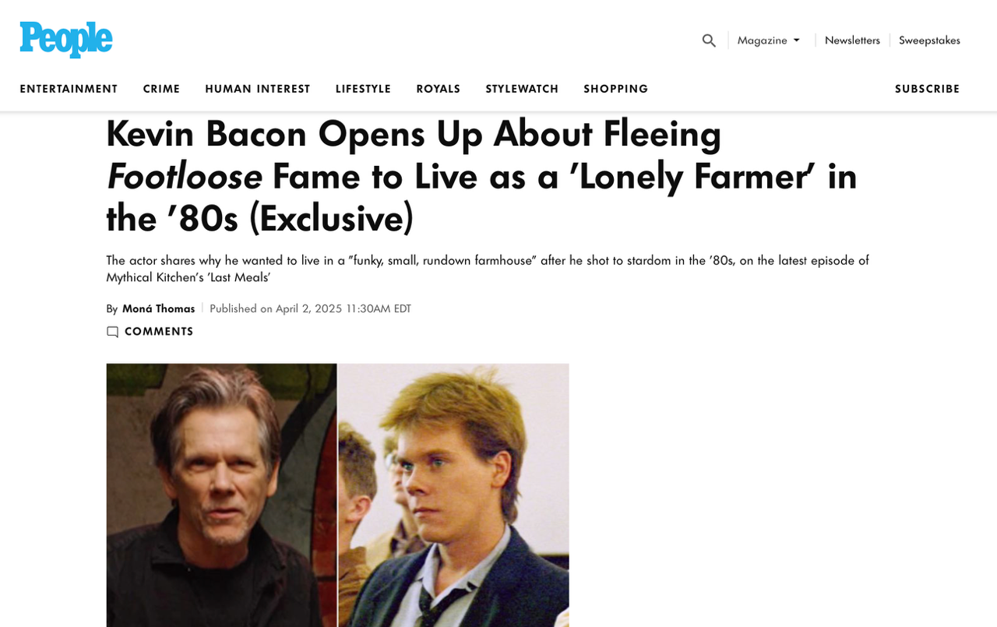Screen dimensions: 997x627
Task: Click the Subscribe button
Action: 927,89
